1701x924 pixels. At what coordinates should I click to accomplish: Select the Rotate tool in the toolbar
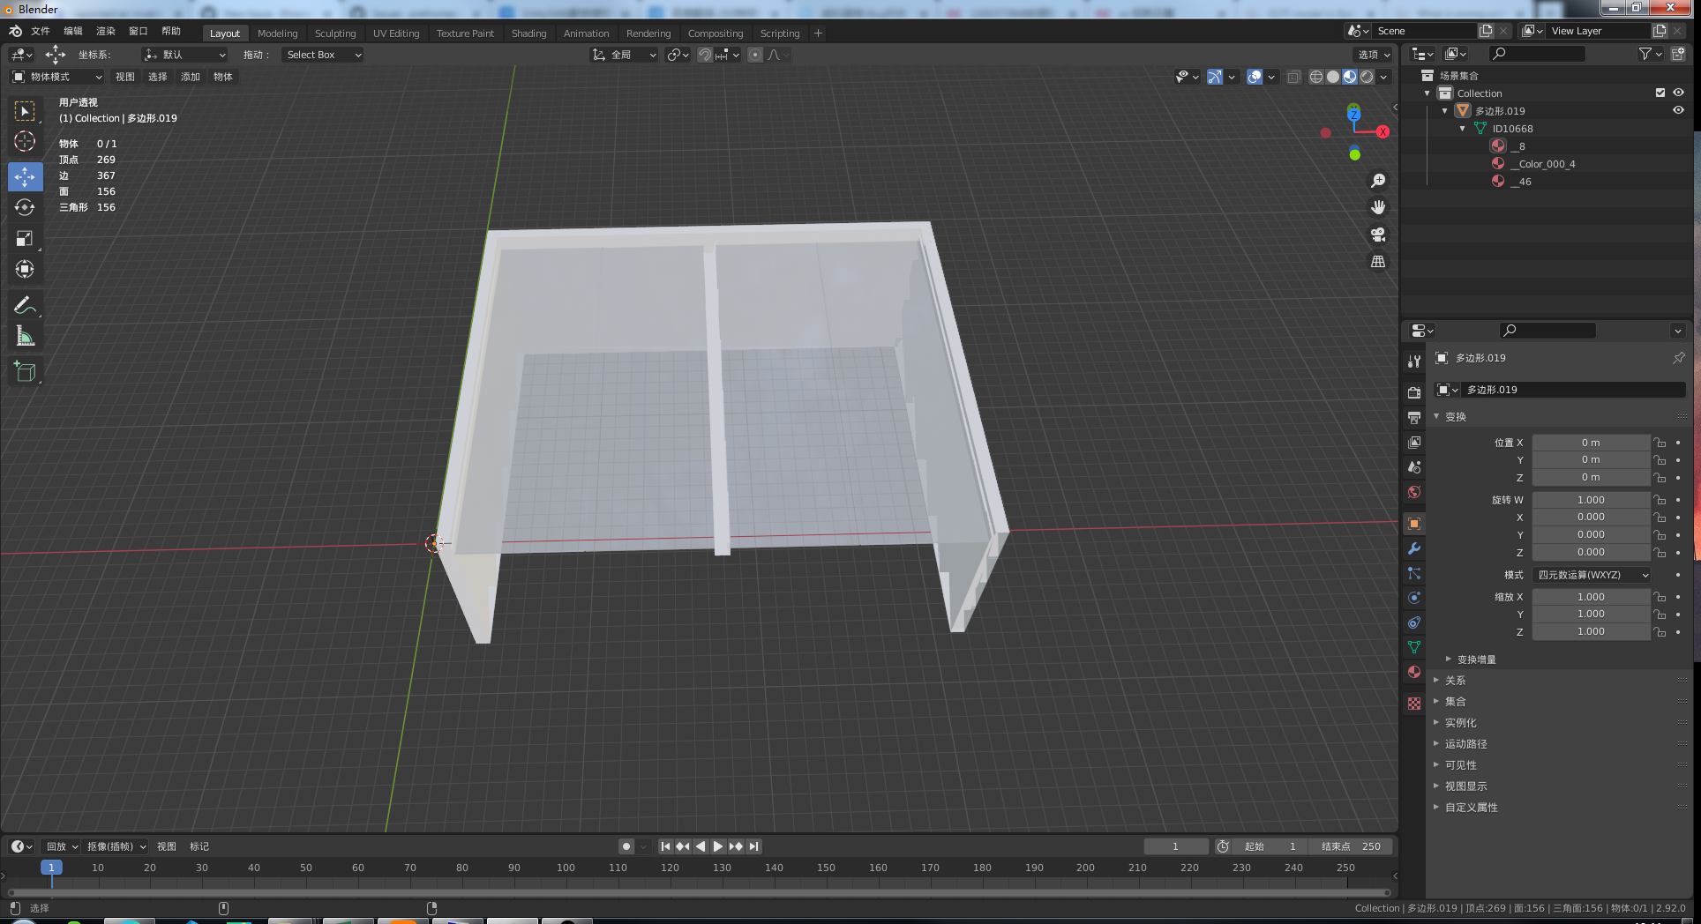click(25, 207)
